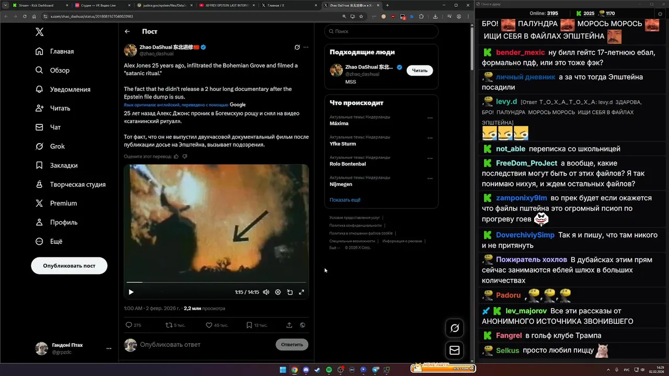Open Читать item in the left sidebar
669x376 pixels.
point(53,108)
